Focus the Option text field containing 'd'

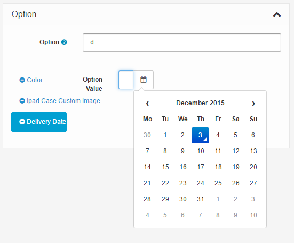182,42
